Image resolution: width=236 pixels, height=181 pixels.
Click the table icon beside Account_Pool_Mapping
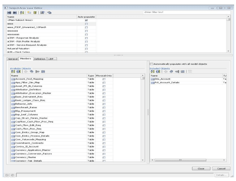(x=13, y=79)
